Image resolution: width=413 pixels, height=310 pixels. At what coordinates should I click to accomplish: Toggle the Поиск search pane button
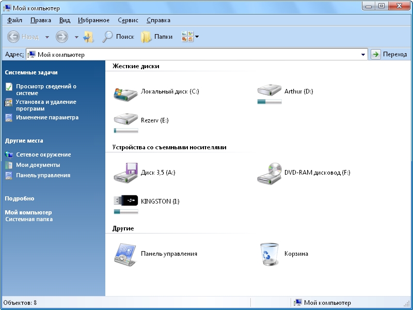click(118, 37)
